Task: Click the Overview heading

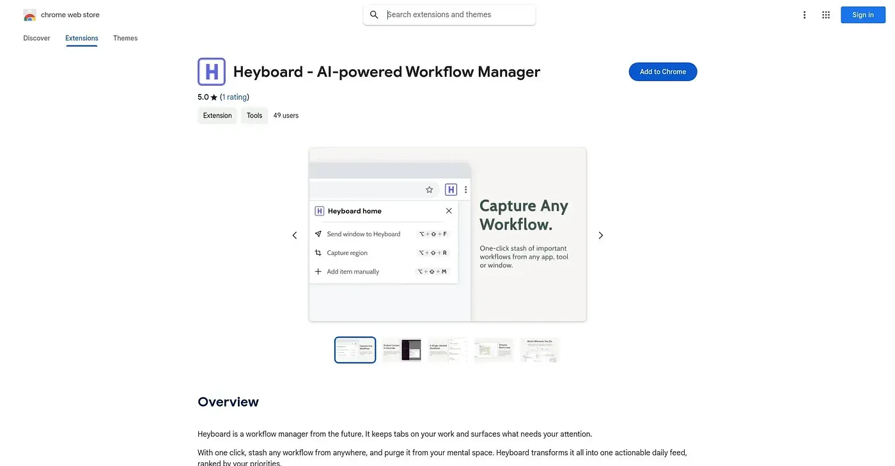Action: [x=228, y=402]
